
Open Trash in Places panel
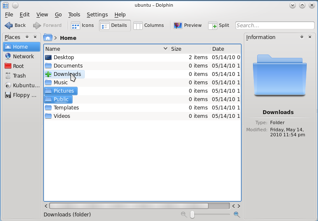click(21, 75)
